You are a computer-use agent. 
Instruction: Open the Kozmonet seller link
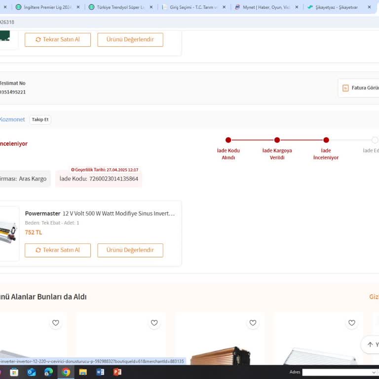pos(12,119)
